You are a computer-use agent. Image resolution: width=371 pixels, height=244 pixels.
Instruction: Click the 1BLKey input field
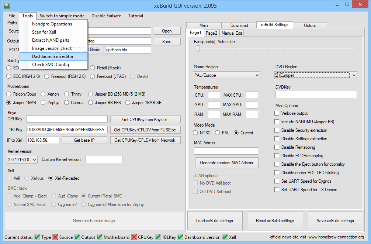coord(67,130)
